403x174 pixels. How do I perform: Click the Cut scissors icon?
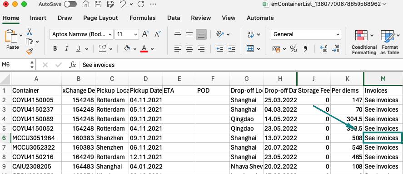point(30,32)
